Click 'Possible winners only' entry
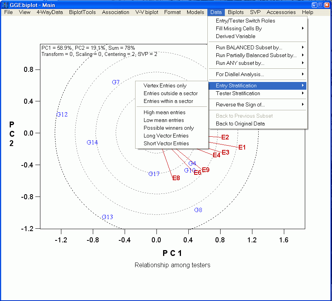The image size is (332, 301). click(x=169, y=128)
